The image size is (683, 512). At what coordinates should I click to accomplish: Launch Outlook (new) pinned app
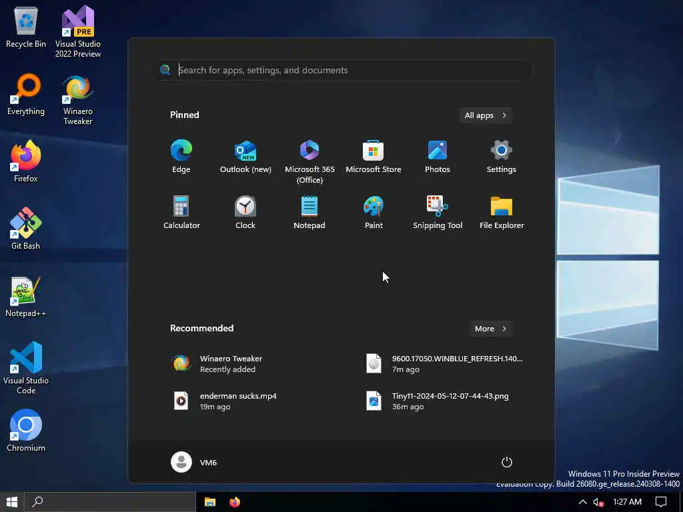coord(245,157)
